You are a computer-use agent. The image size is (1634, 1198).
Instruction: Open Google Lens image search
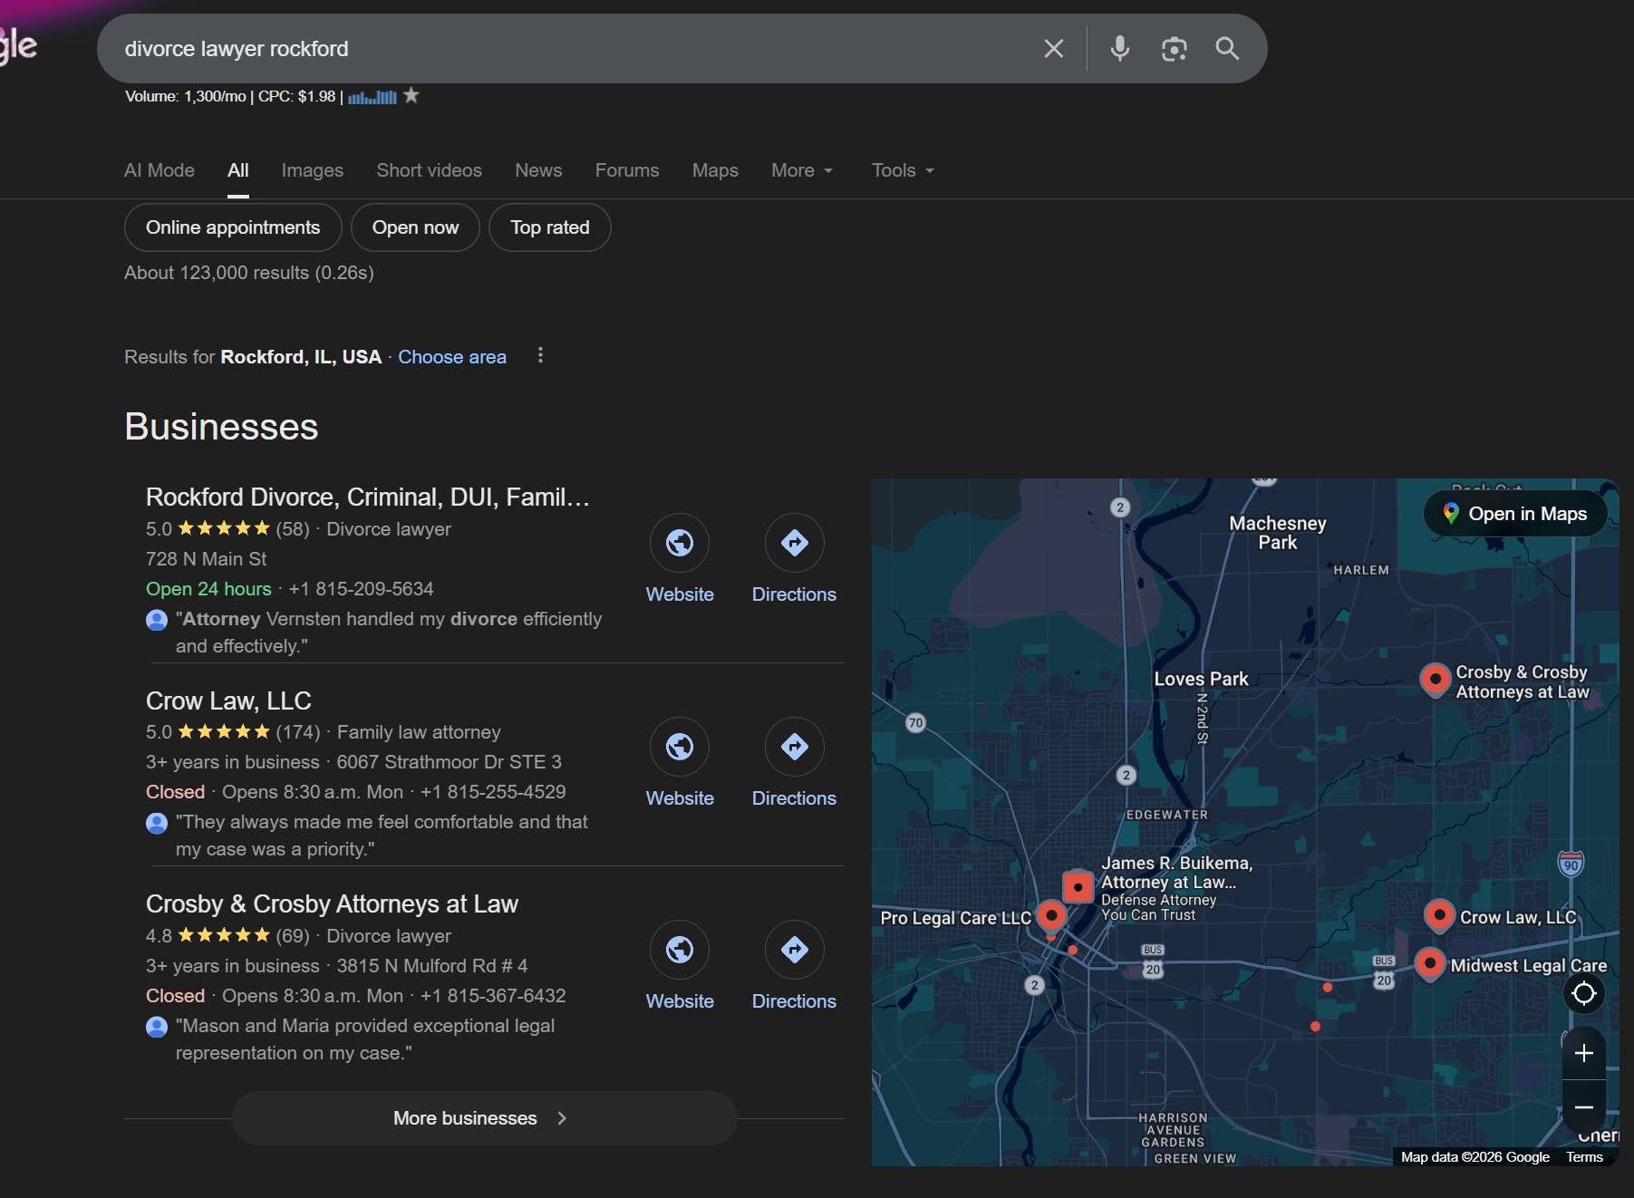pos(1175,49)
